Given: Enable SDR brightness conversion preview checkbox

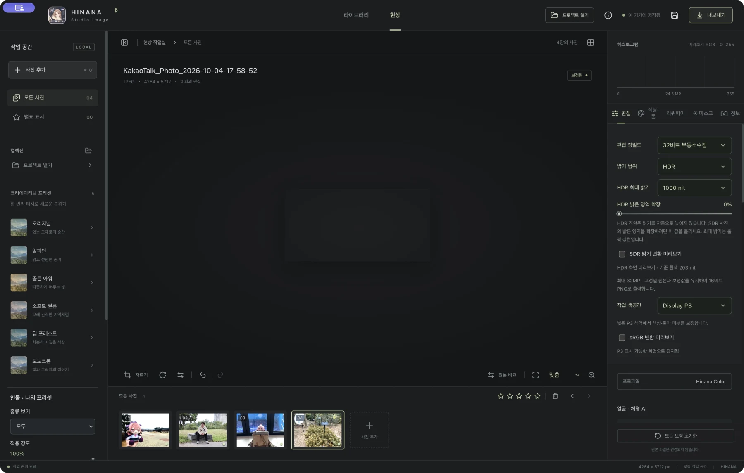Looking at the screenshot, I should click(x=622, y=254).
